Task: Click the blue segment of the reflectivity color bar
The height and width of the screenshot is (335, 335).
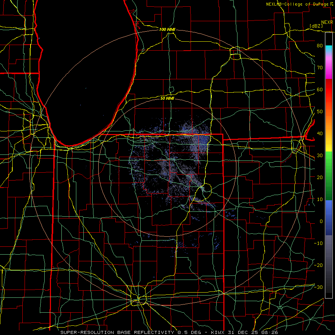Action: point(329,218)
